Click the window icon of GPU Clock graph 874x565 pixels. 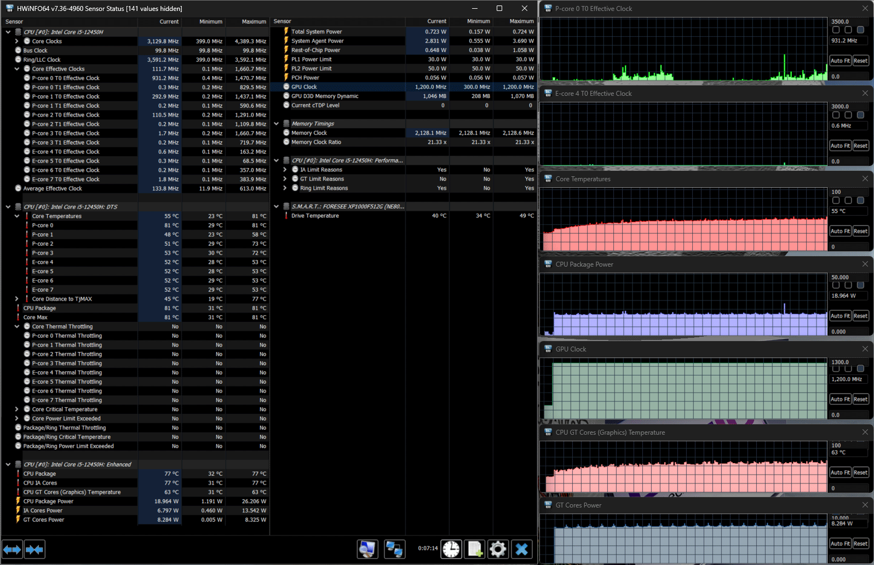548,349
